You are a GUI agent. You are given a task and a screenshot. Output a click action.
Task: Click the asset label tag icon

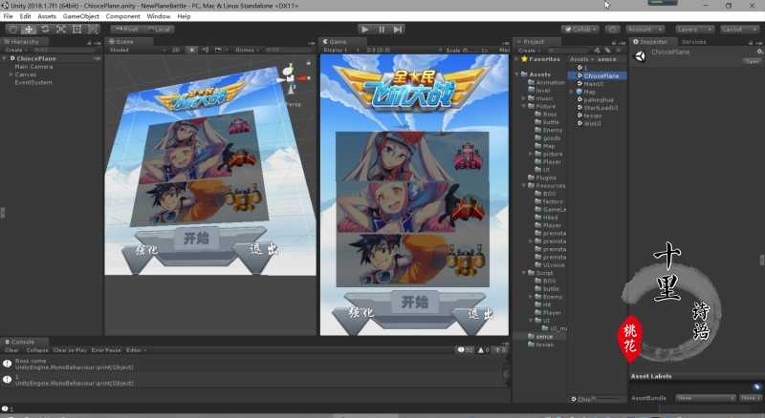756,387
